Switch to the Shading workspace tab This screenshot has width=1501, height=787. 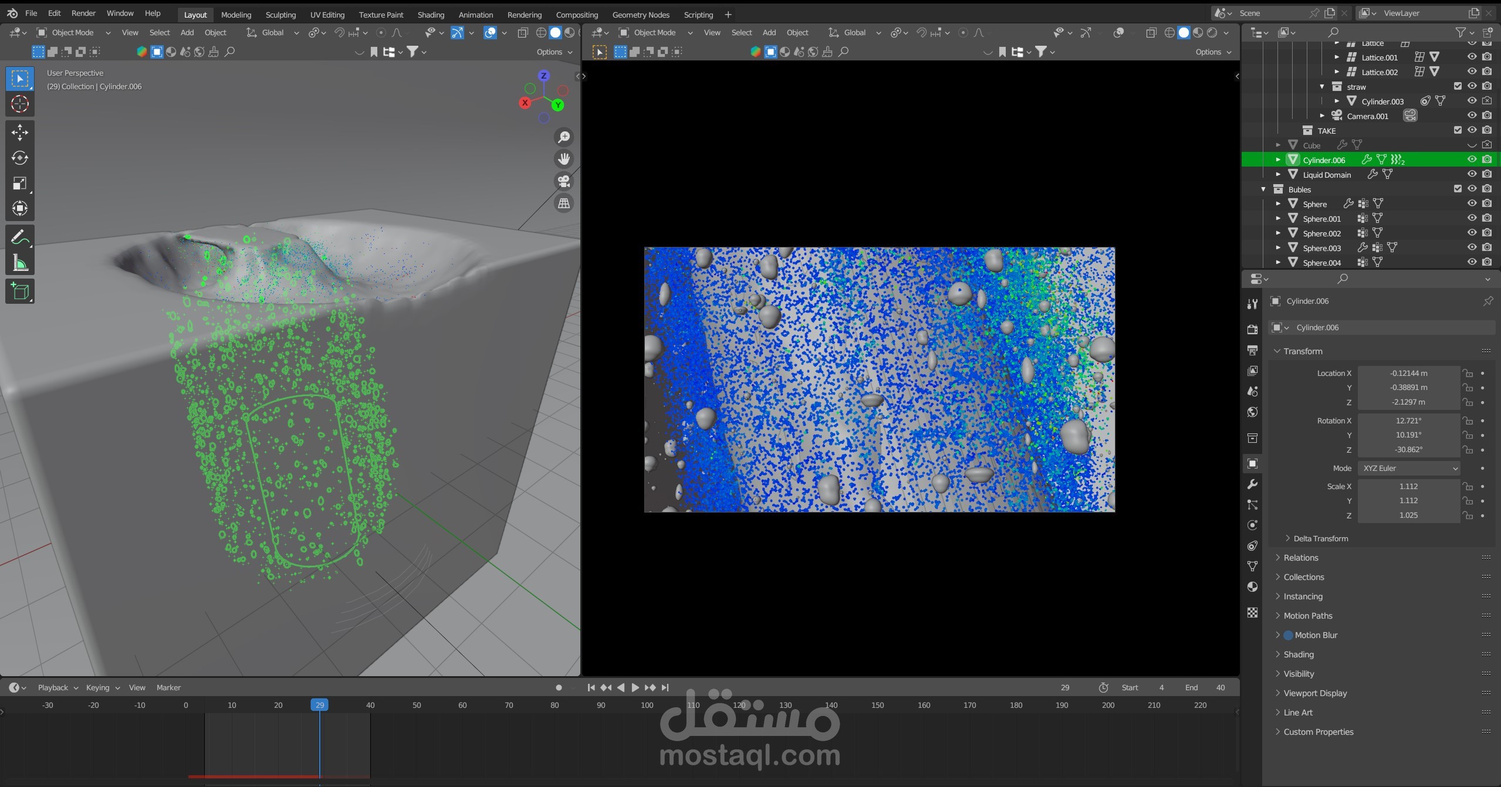(x=430, y=15)
